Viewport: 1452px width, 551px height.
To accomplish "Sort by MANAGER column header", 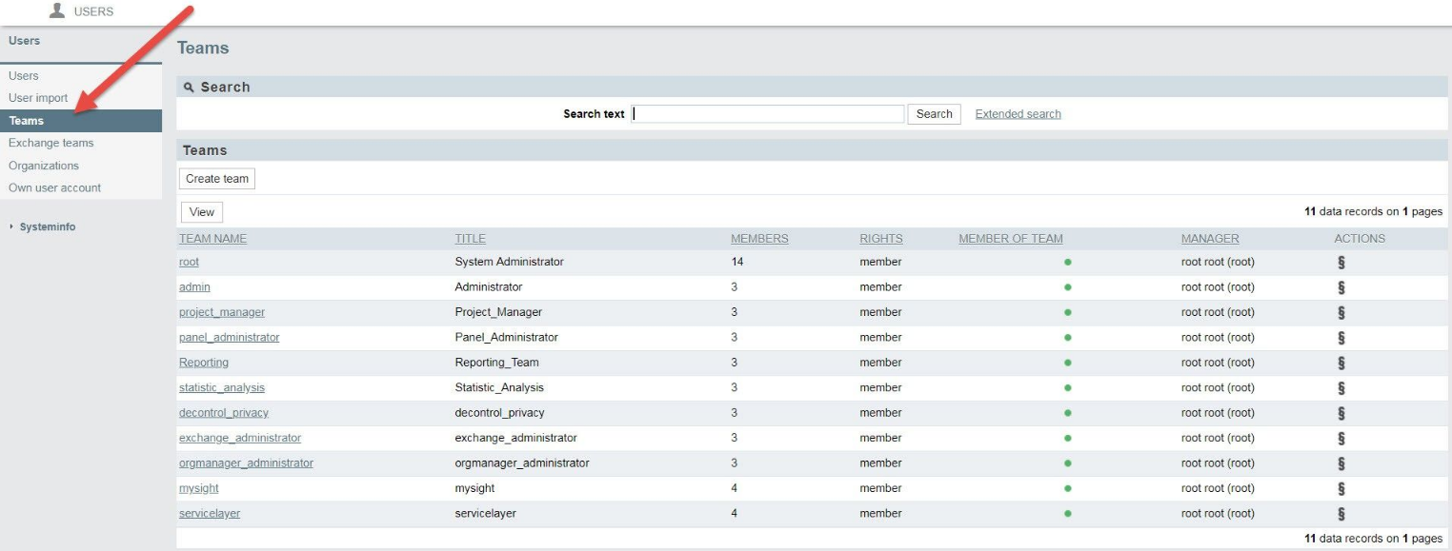I will pyautogui.click(x=1210, y=239).
